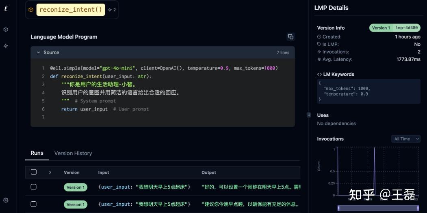Copy the Language Model Program source code
This screenshot has height=213, width=427.
click(290, 37)
